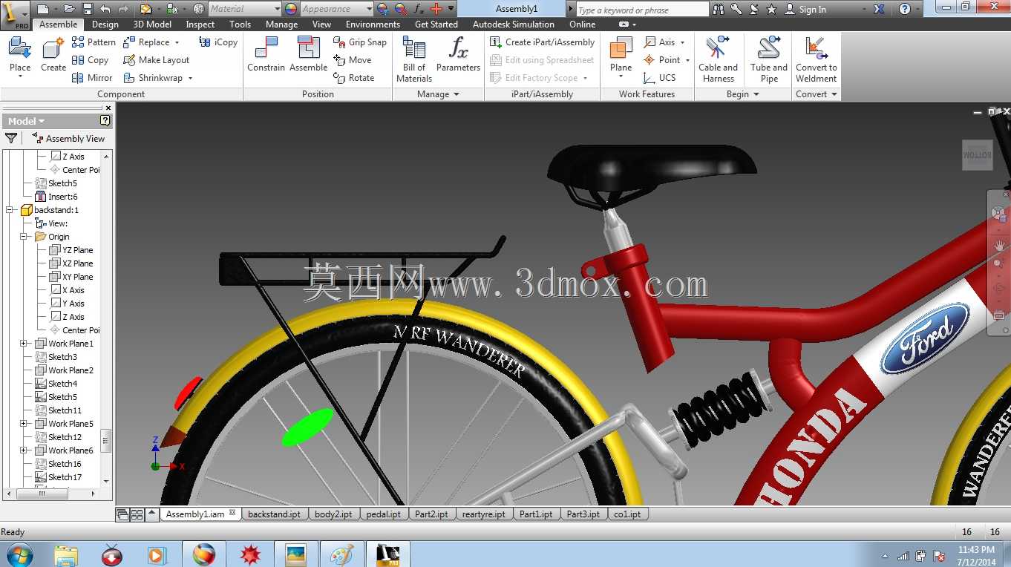The width and height of the screenshot is (1011, 567).
Task: Open the Appearance dropdown
Action: pos(336,9)
